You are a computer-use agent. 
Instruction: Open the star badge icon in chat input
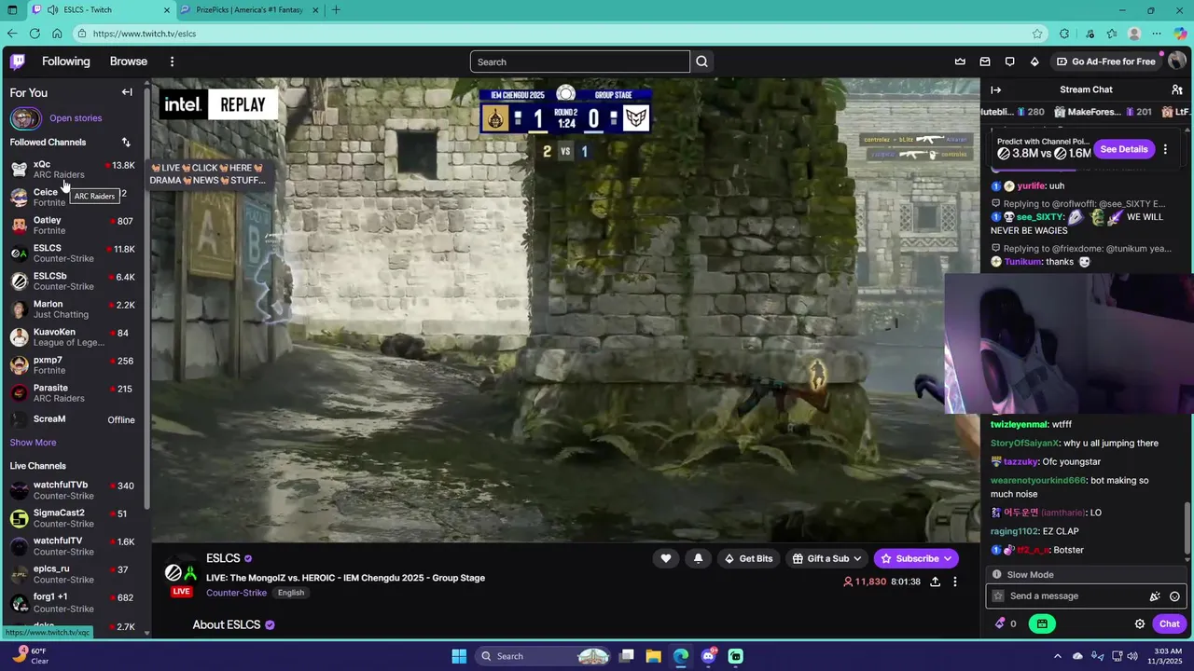pos(998,596)
